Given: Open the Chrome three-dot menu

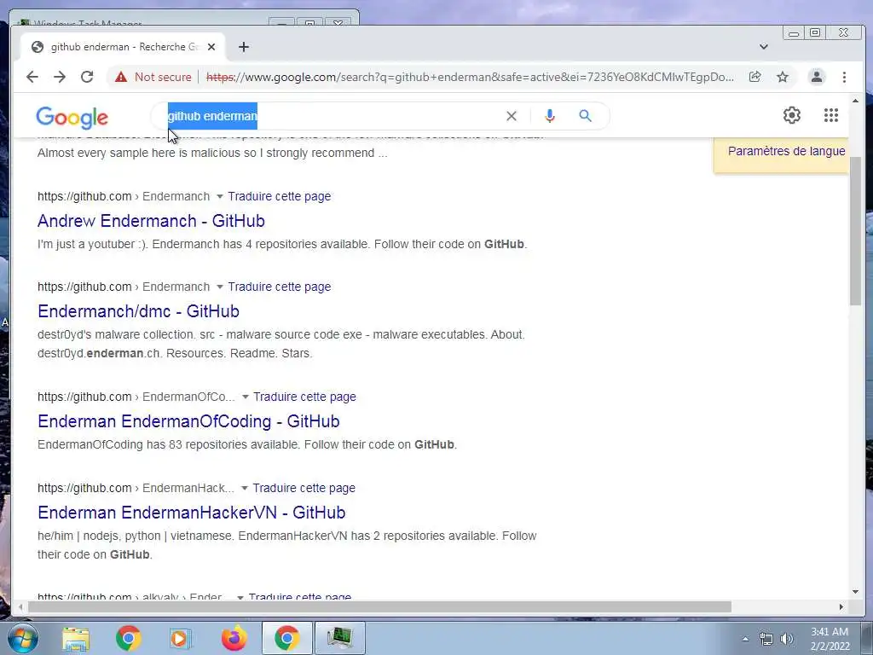Looking at the screenshot, I should (x=844, y=77).
